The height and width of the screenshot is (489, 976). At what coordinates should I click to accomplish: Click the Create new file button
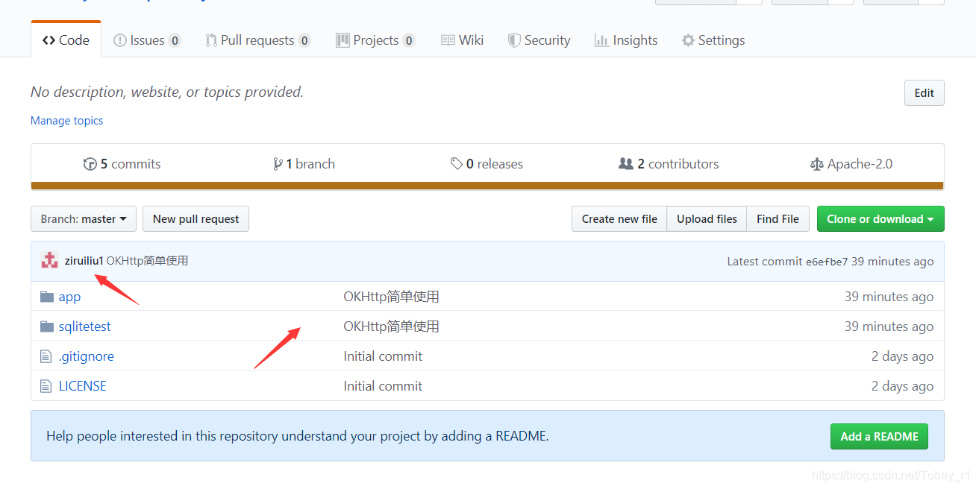coord(619,219)
